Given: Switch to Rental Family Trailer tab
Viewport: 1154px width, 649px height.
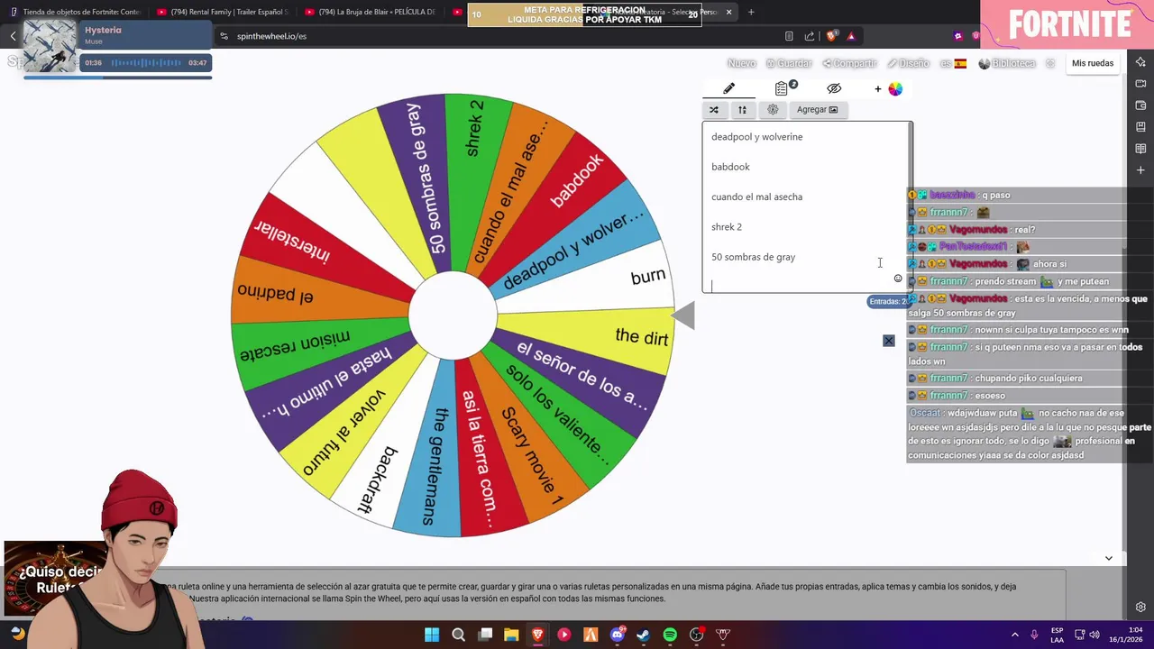Looking at the screenshot, I should tap(223, 12).
